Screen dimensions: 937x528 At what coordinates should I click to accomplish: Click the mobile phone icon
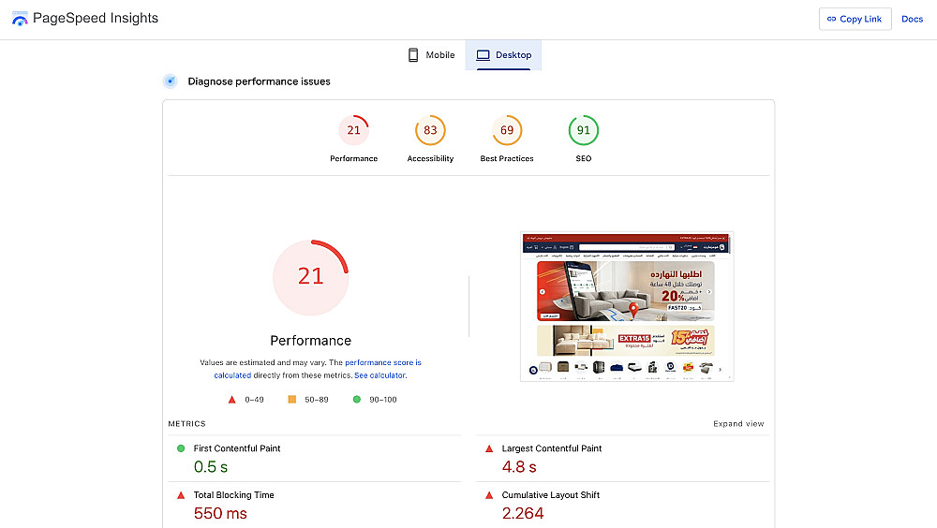(413, 55)
